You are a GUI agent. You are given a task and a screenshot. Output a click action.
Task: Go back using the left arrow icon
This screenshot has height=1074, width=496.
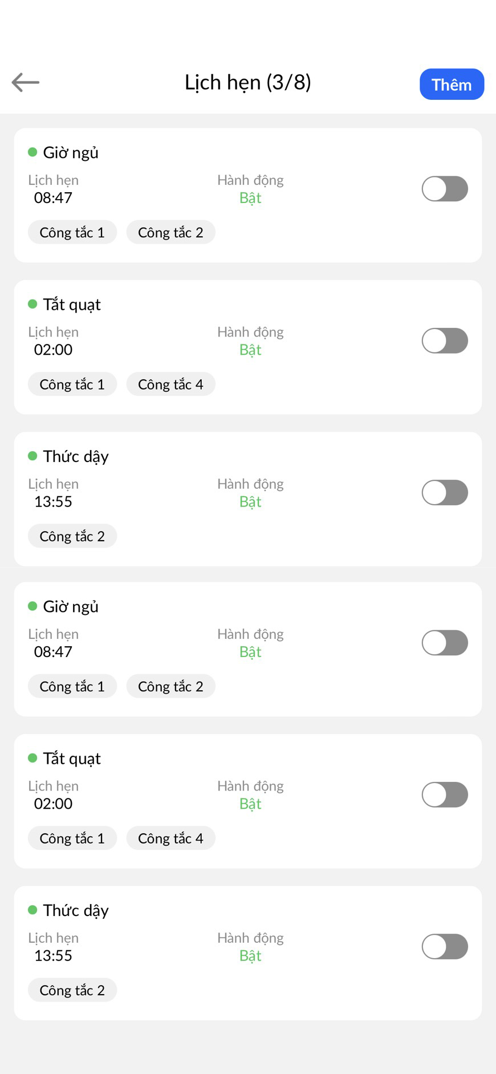point(26,82)
